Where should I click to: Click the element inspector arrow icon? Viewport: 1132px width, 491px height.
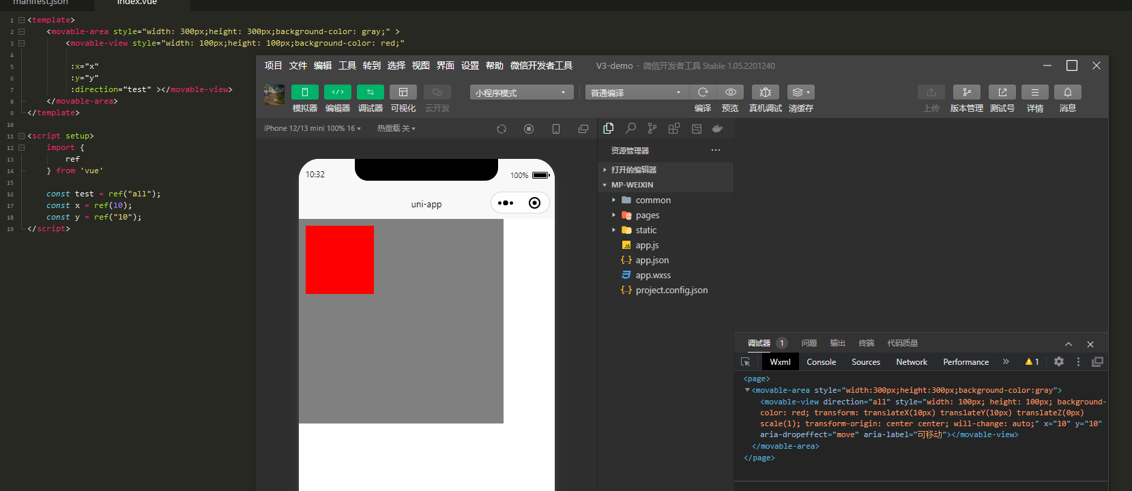(745, 362)
